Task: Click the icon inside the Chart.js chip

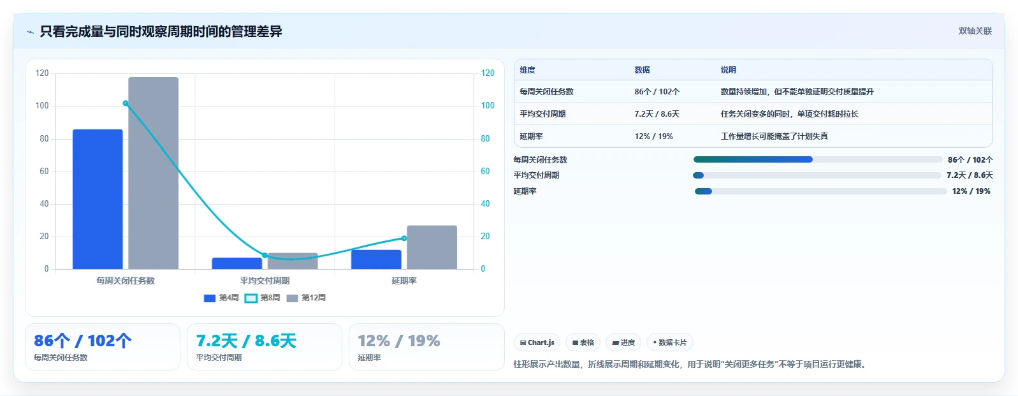Action: [x=523, y=342]
